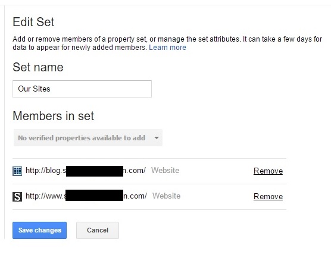Screen dimensions: 331x261
Task: Click the description text about adding members
Action: click(167, 43)
